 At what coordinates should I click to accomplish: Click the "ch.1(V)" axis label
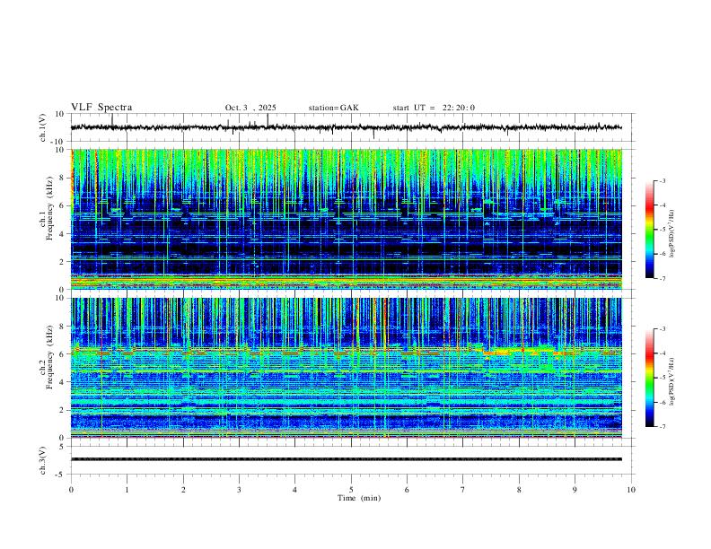pyautogui.click(x=43, y=127)
